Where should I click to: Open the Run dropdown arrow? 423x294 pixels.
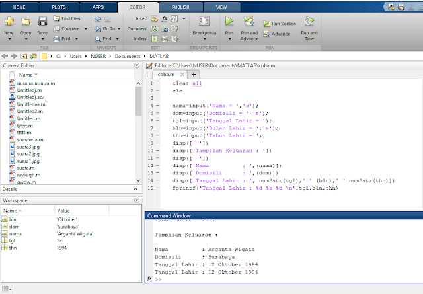pos(229,39)
